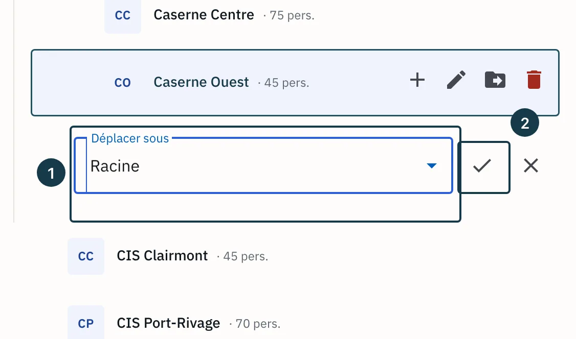Confirm the move with the checkmark button
This screenshot has height=339, width=576.
tap(483, 167)
